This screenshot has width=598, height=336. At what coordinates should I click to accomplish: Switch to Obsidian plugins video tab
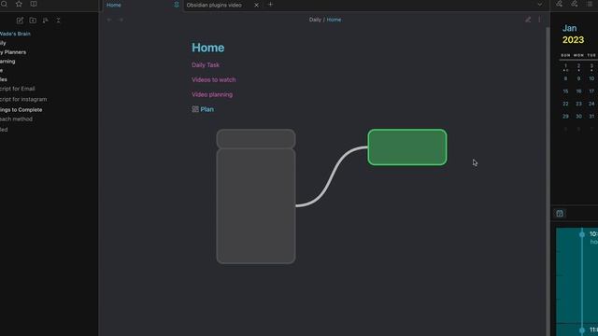pyautogui.click(x=214, y=5)
